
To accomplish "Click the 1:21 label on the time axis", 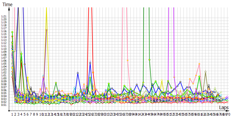I will (x=4, y=17).
